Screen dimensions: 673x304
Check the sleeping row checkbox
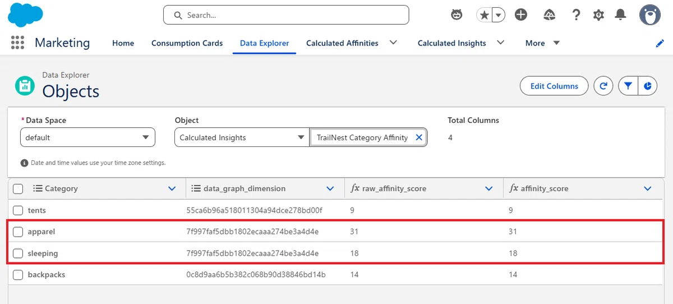point(18,254)
